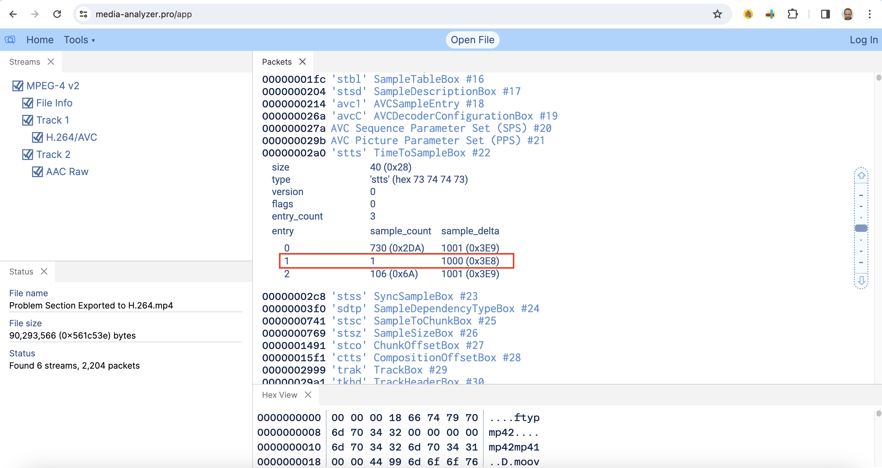
Task: Bookmark this page with star icon
Action: 717,14
